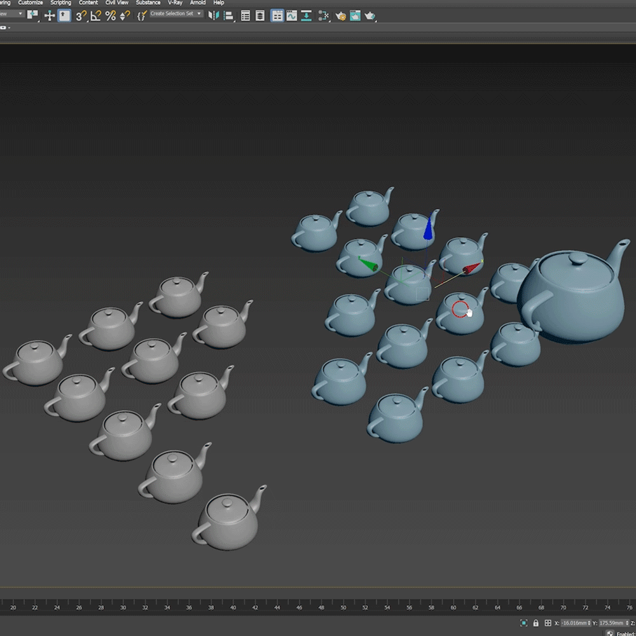Open the Mirror tool

(214, 15)
